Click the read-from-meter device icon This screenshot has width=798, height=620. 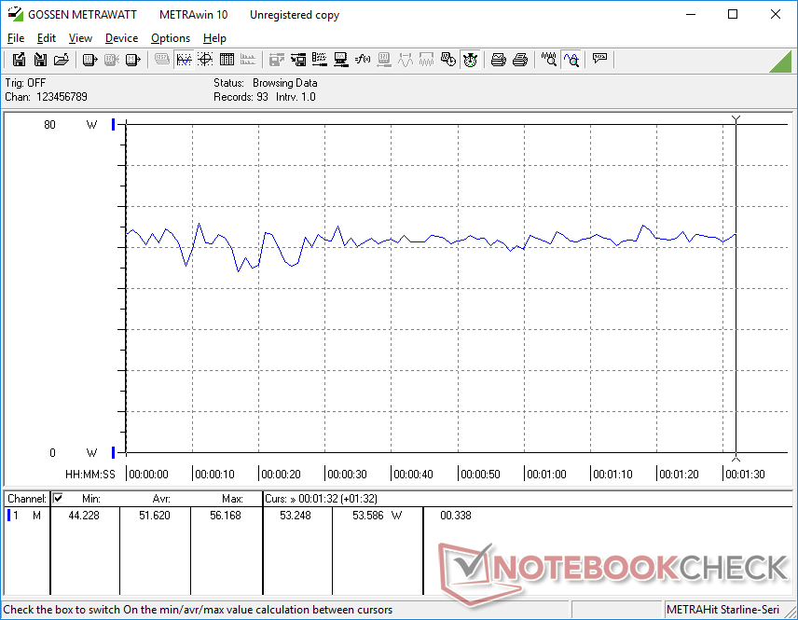click(x=90, y=60)
